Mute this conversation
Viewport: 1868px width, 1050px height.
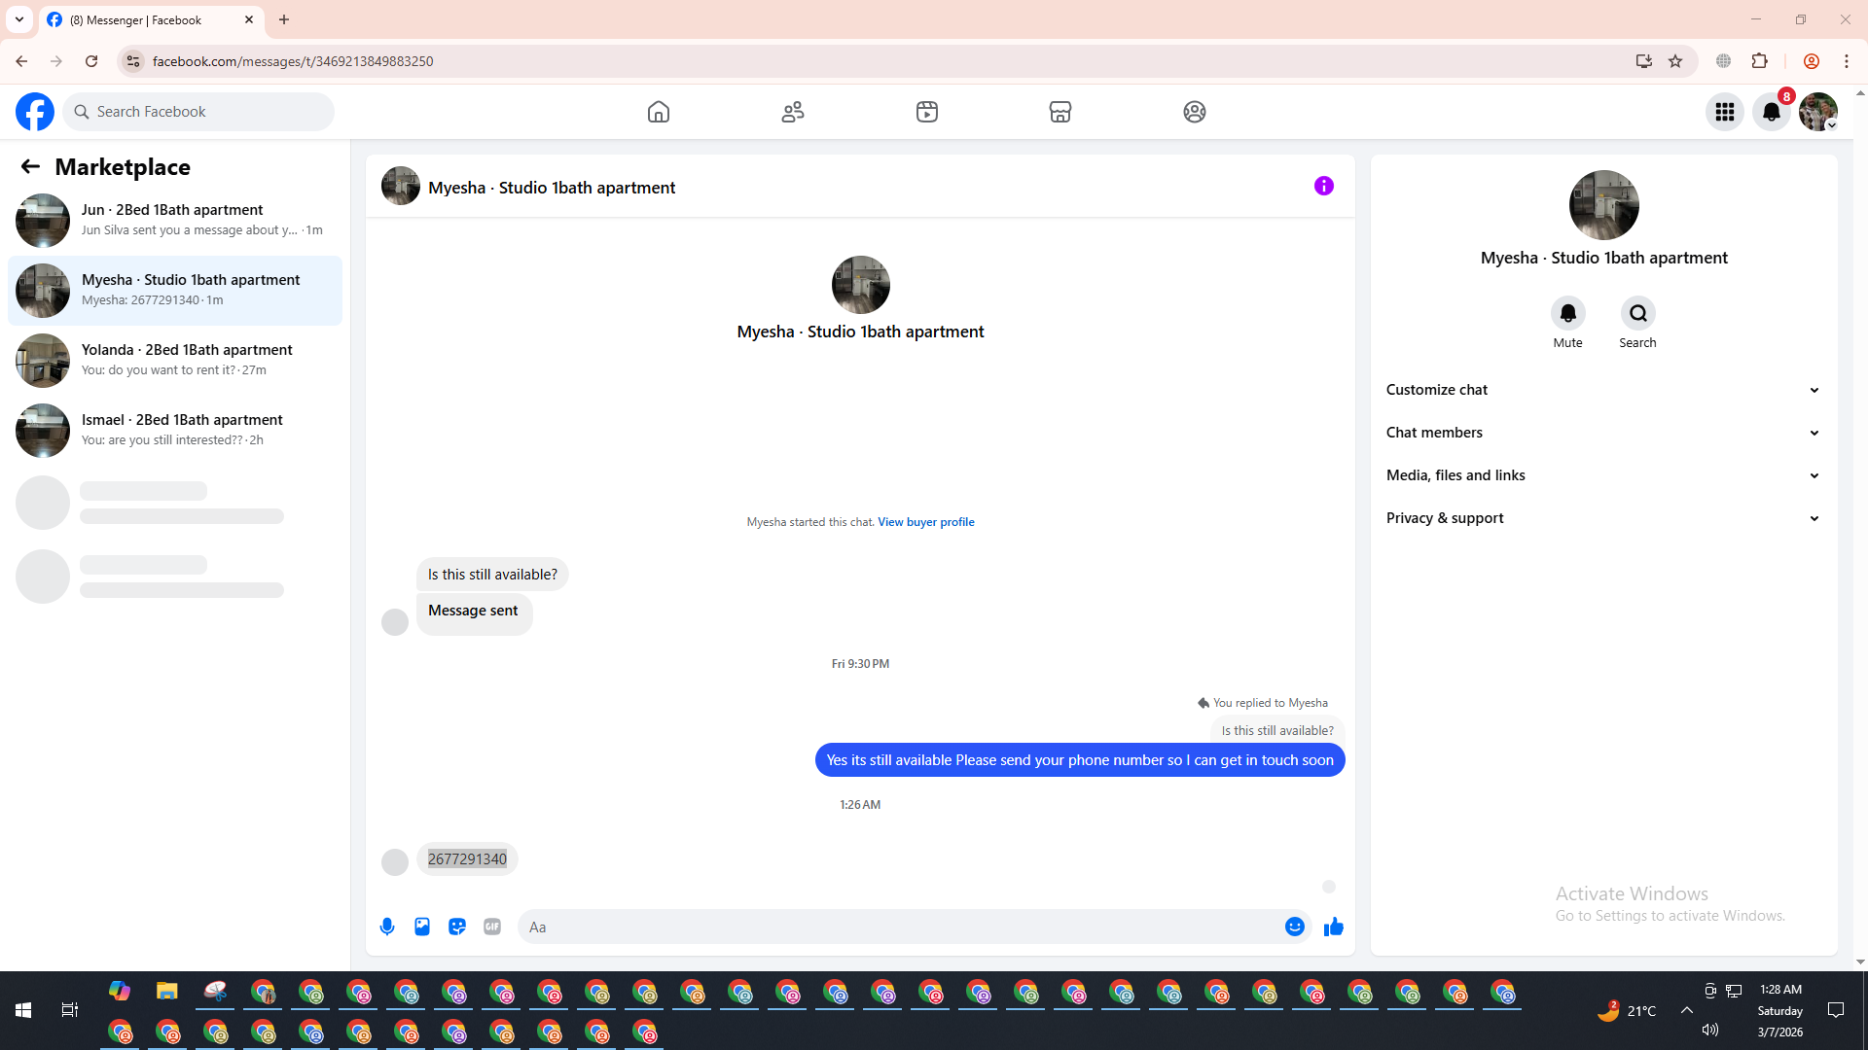pos(1567,314)
